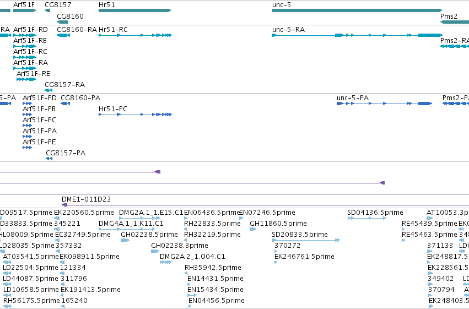The image size is (469, 309).
Task: Select protein CG8157-PA
Action: click(49, 159)
